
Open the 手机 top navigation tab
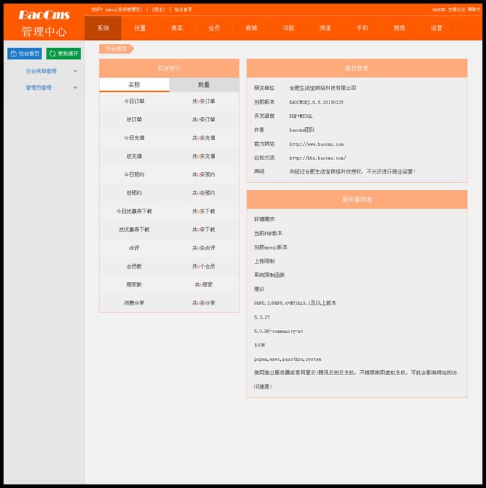pyautogui.click(x=362, y=28)
